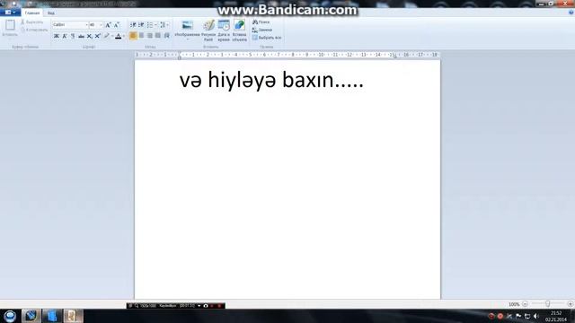Open the blue WordPad application menu
This screenshot has height=323, width=575.
tap(10, 13)
